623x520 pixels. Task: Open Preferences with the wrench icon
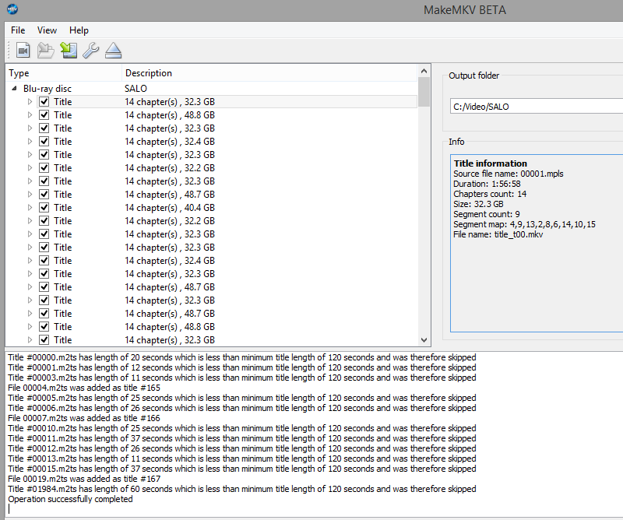coord(91,51)
